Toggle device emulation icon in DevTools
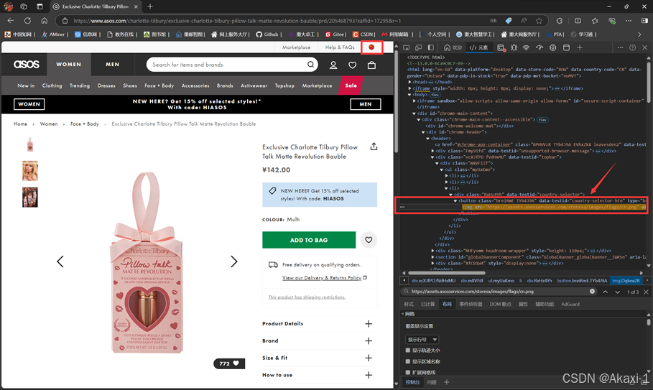This screenshot has width=653, height=390. coord(419,47)
